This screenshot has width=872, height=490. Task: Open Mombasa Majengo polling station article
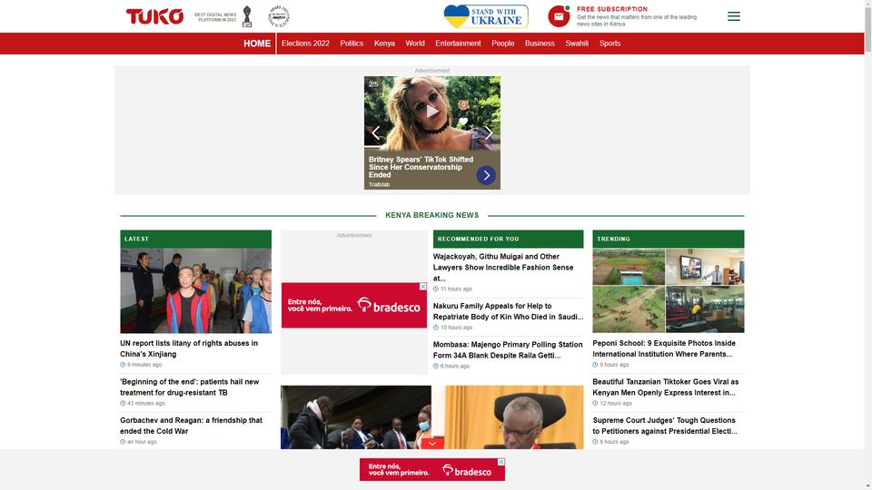pyautogui.click(x=508, y=350)
